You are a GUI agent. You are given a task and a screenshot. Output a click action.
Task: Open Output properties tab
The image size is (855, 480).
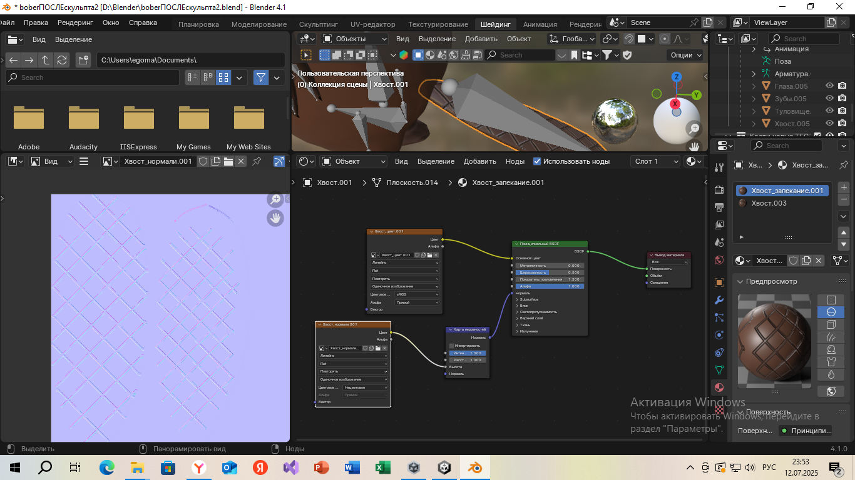tap(719, 207)
